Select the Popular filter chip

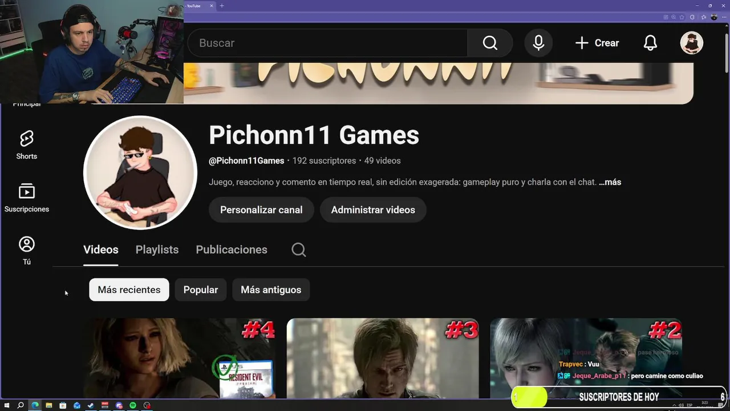coord(201,289)
